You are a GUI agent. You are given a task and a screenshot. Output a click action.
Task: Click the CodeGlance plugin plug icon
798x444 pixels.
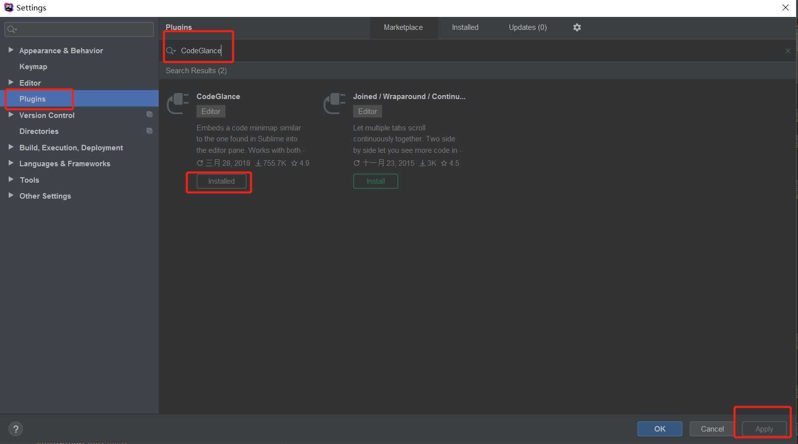click(178, 104)
